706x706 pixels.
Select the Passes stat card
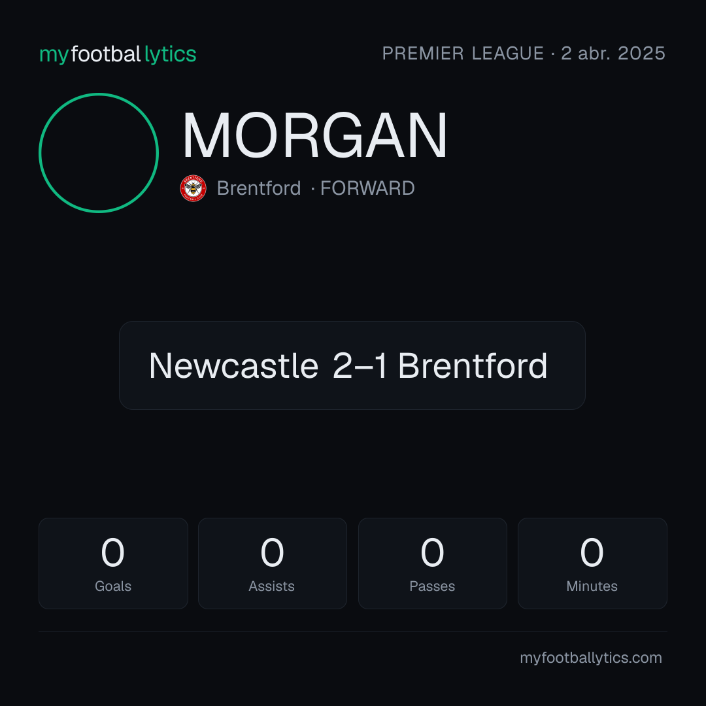click(432, 563)
